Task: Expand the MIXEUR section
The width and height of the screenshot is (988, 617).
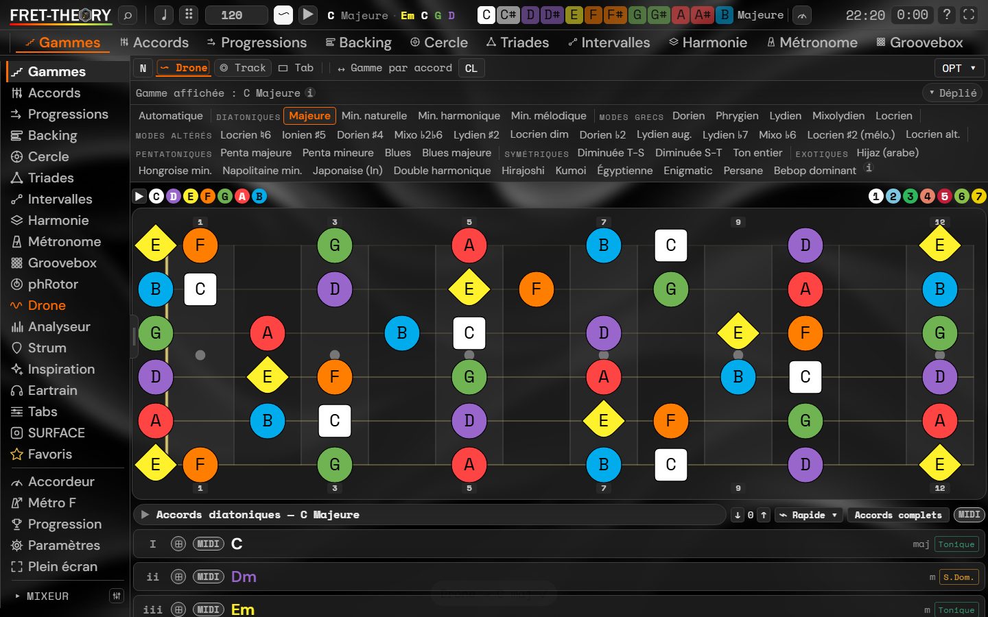Action: point(42,596)
